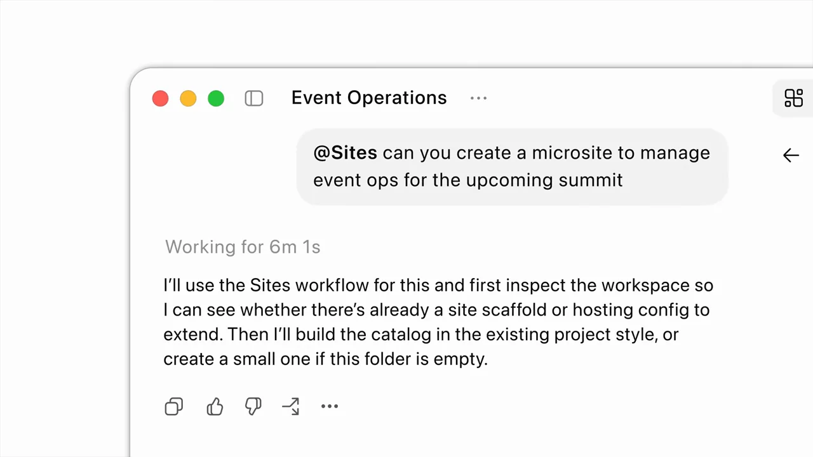Viewport: 813px width, 457px height.
Task: Click the Event Operations title
Action: (369, 98)
